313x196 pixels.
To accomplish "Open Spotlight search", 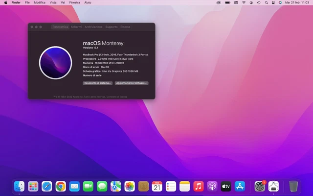I will 266,2.
